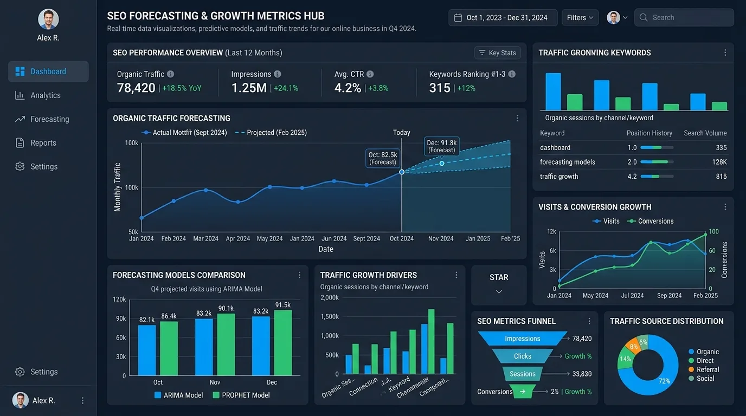
Task: Click the 91.5k December PROPHET bar
Action: pos(283,343)
